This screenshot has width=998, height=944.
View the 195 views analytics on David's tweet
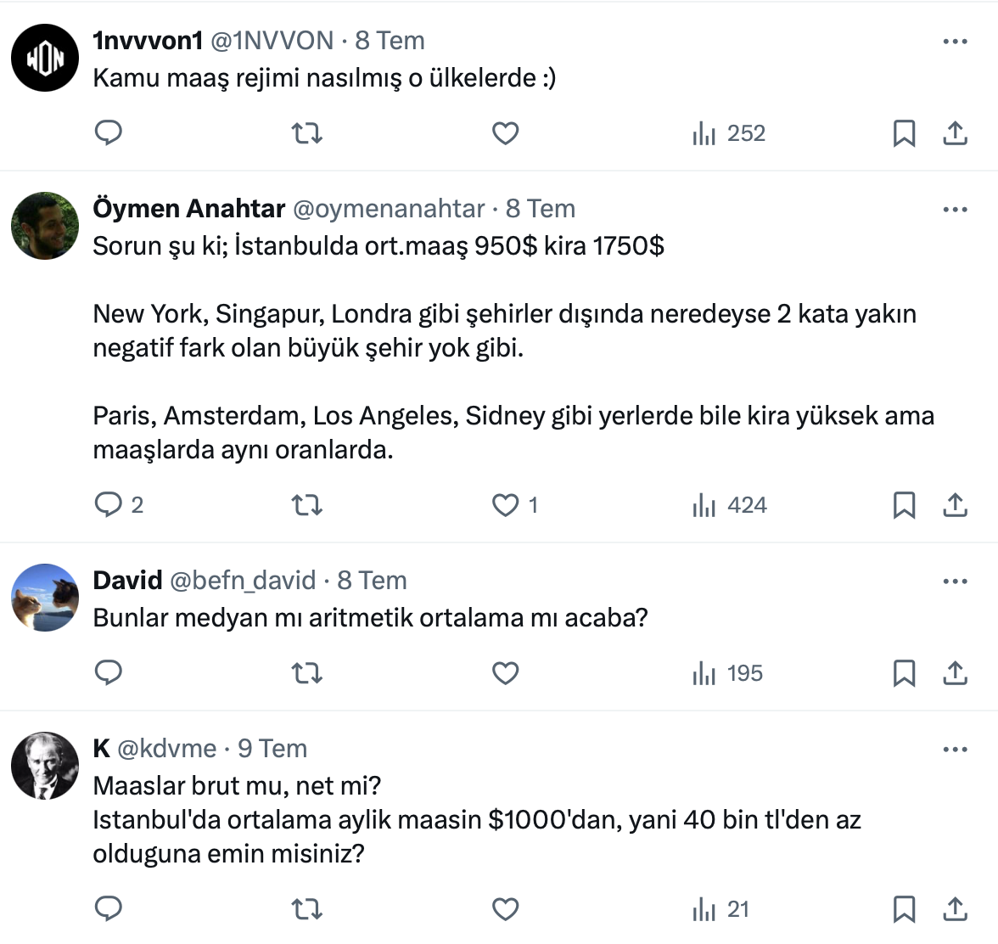pyautogui.click(x=728, y=673)
